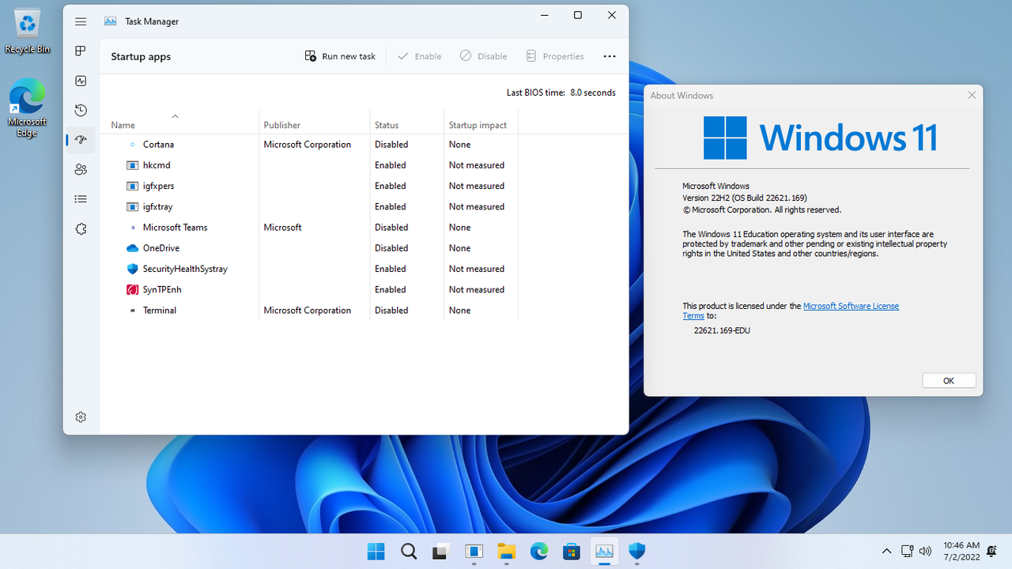Screen dimensions: 1012x569
Task: Open the Start menu on the taskbar
Action: click(376, 552)
